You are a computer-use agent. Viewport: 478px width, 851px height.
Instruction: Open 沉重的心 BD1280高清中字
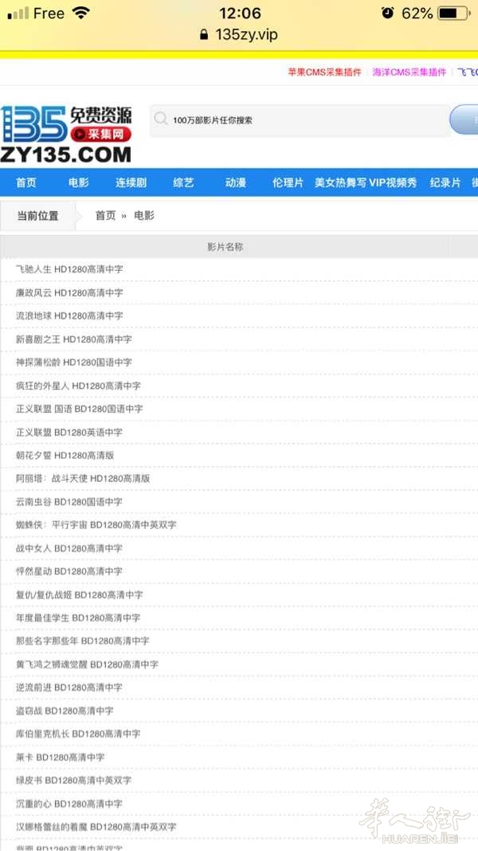click(69, 804)
